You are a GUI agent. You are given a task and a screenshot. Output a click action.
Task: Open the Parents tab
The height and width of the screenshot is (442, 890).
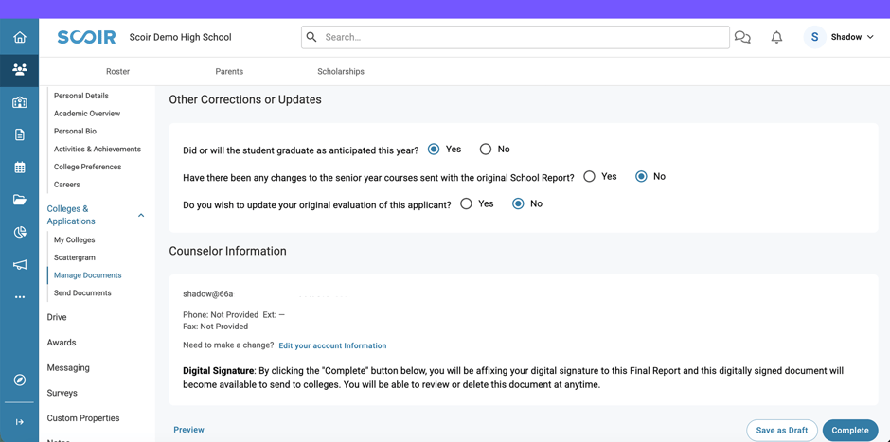click(x=229, y=72)
